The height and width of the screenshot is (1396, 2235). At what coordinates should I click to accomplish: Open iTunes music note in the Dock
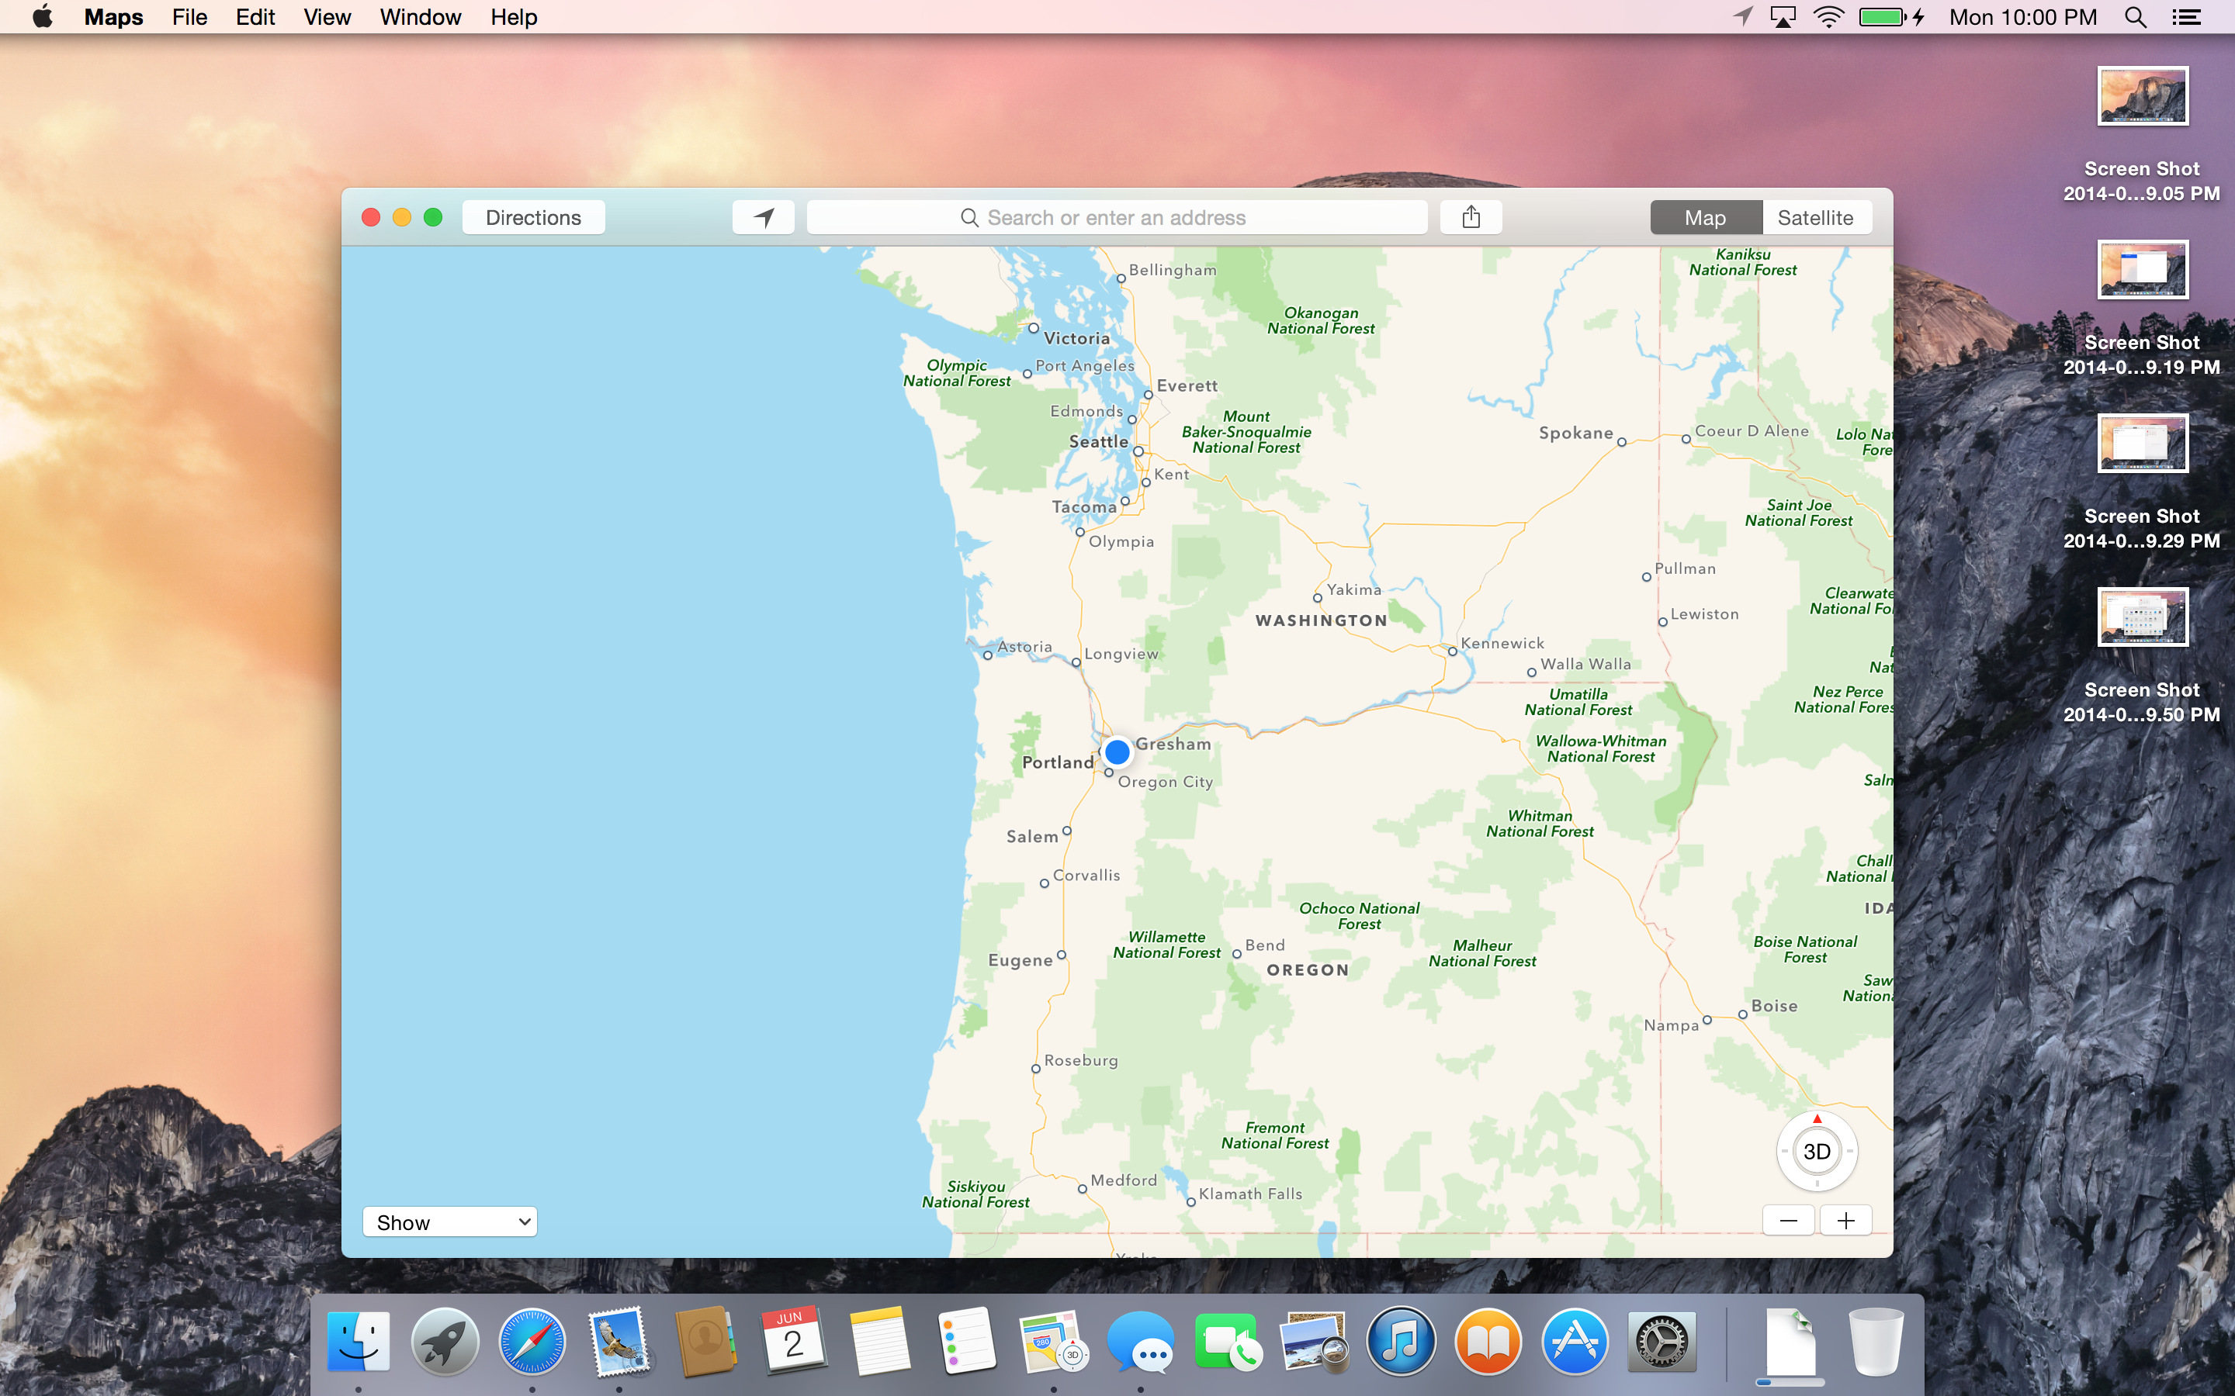coord(1401,1342)
